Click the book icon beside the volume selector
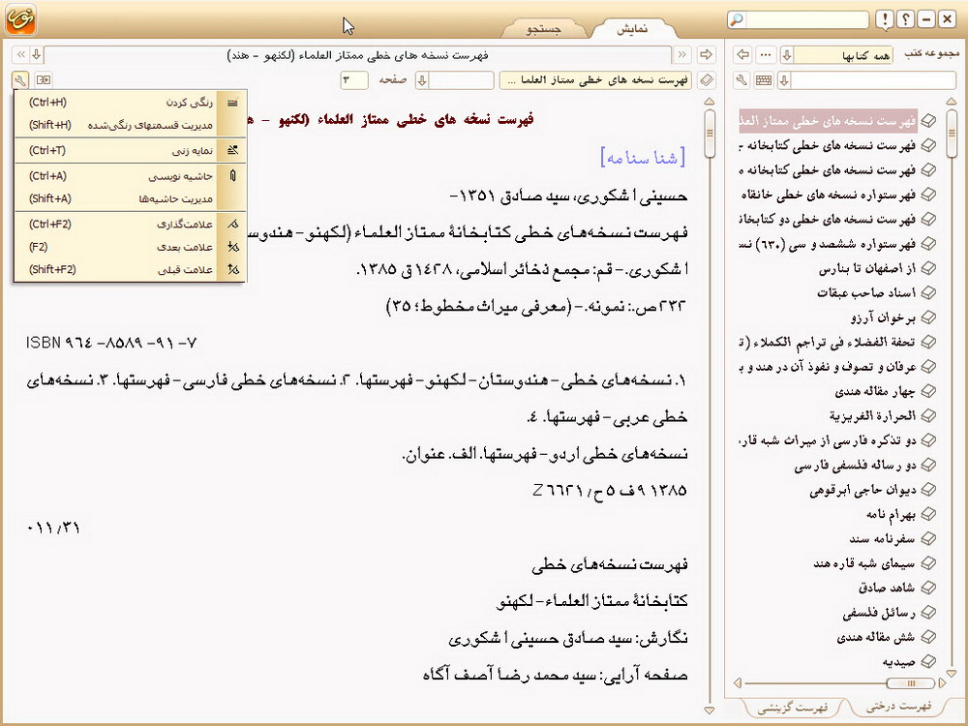Screen dimensions: 968x726 click(707, 80)
